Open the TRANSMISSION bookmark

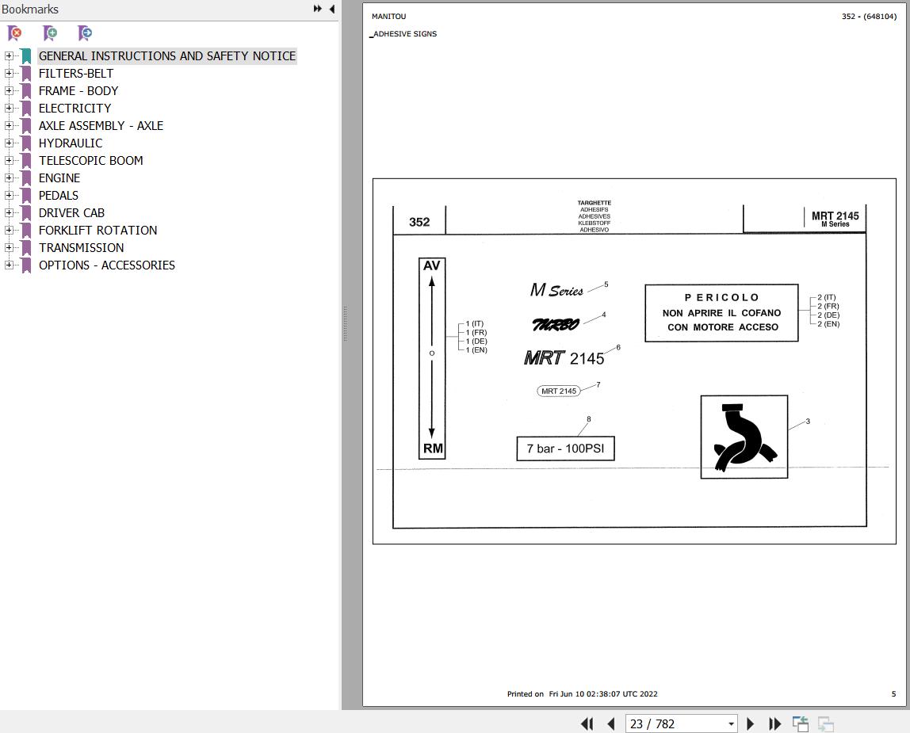(x=81, y=248)
